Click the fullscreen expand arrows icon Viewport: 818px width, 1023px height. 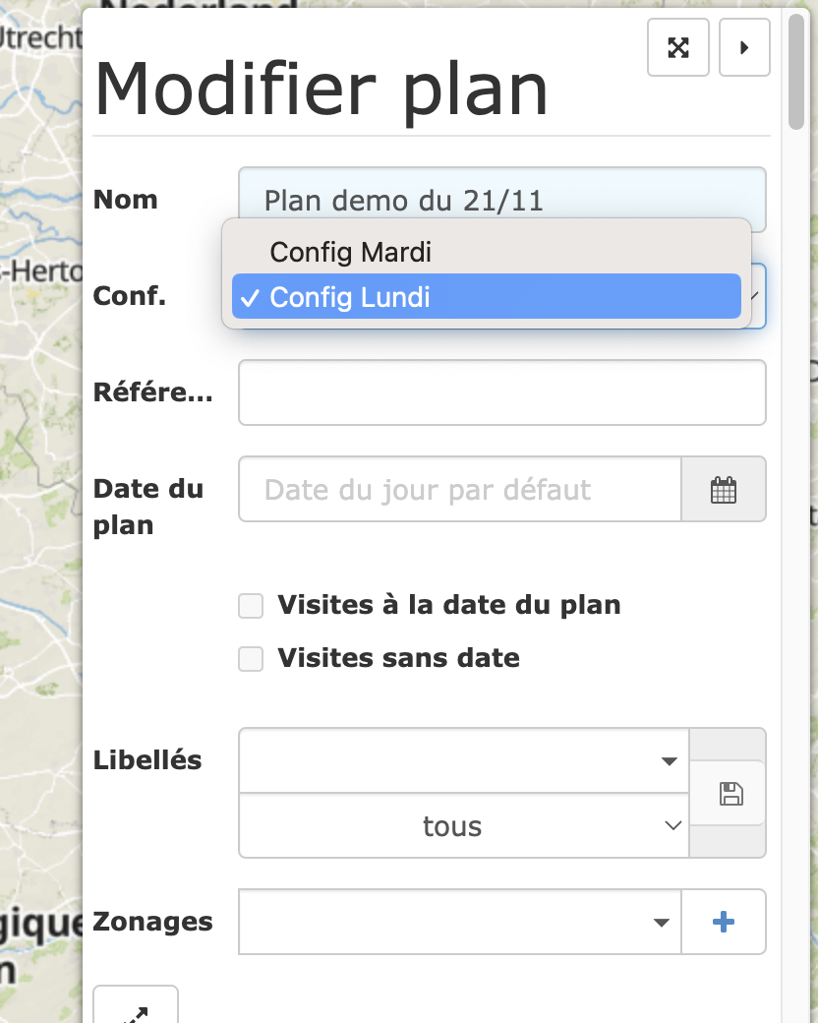point(678,47)
